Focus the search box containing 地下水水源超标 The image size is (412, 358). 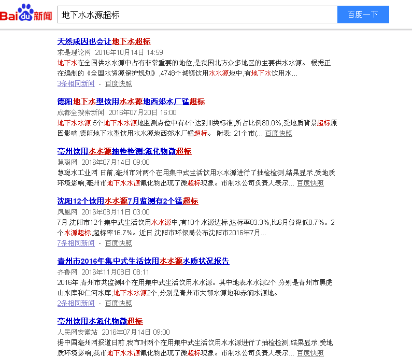click(x=197, y=15)
